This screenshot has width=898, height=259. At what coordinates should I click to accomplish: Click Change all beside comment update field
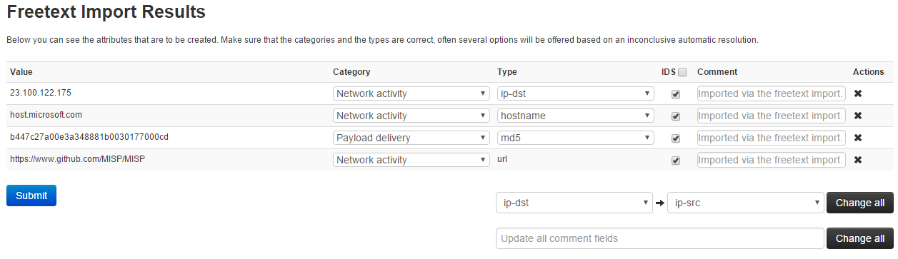click(860, 238)
